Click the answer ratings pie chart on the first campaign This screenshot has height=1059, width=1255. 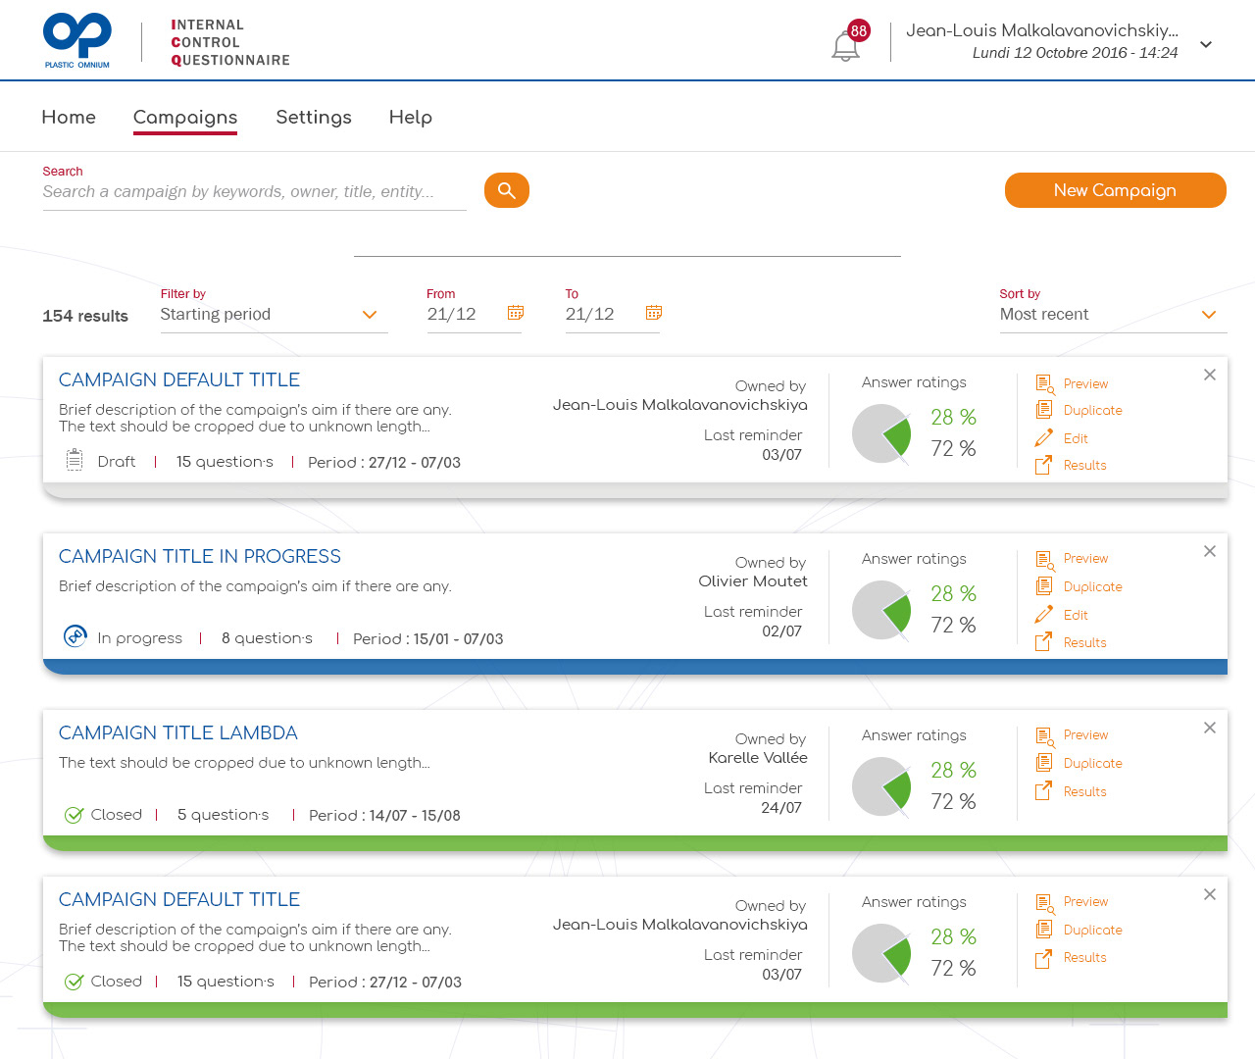tap(882, 433)
